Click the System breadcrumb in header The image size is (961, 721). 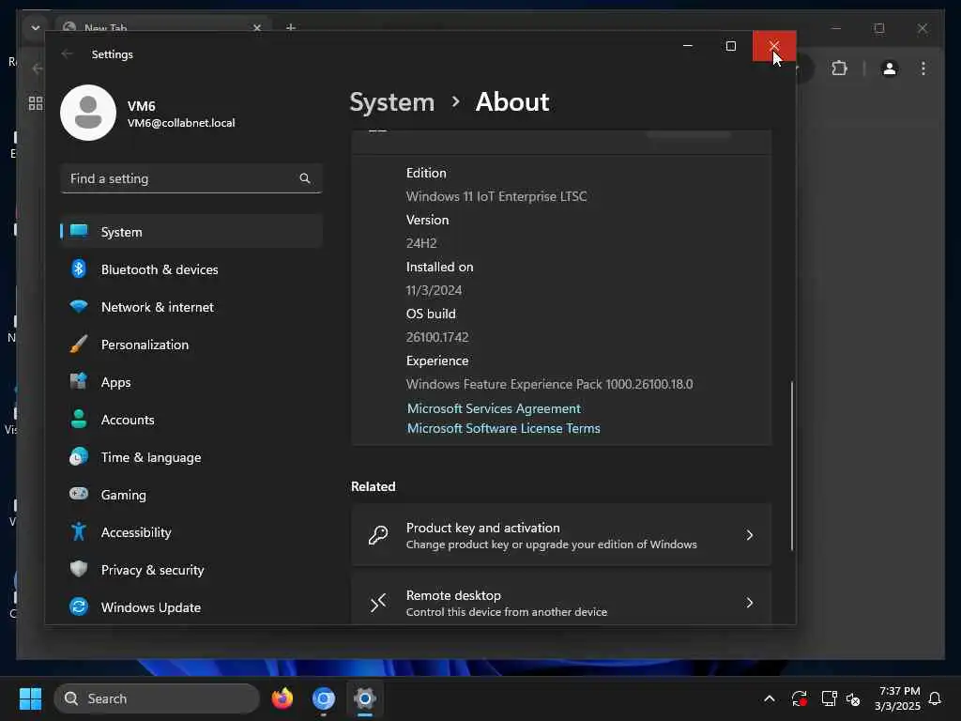pyautogui.click(x=391, y=101)
